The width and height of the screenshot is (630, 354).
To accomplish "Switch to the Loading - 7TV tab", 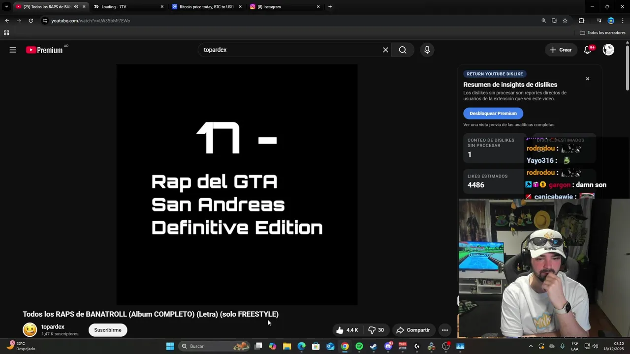I will tap(129, 7).
